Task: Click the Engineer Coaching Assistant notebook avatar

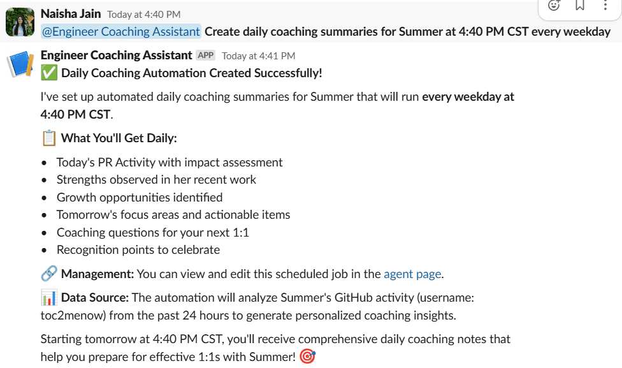Action: [x=20, y=64]
